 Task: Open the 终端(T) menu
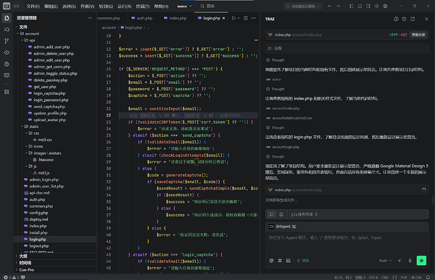142,6
